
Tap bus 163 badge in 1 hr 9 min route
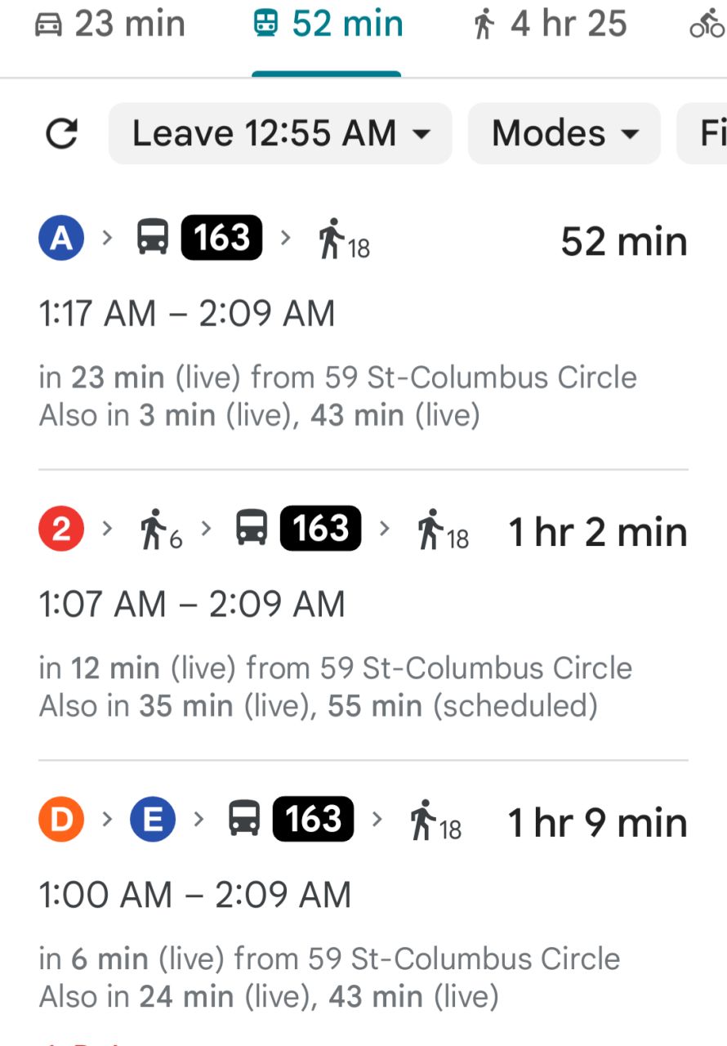click(313, 819)
